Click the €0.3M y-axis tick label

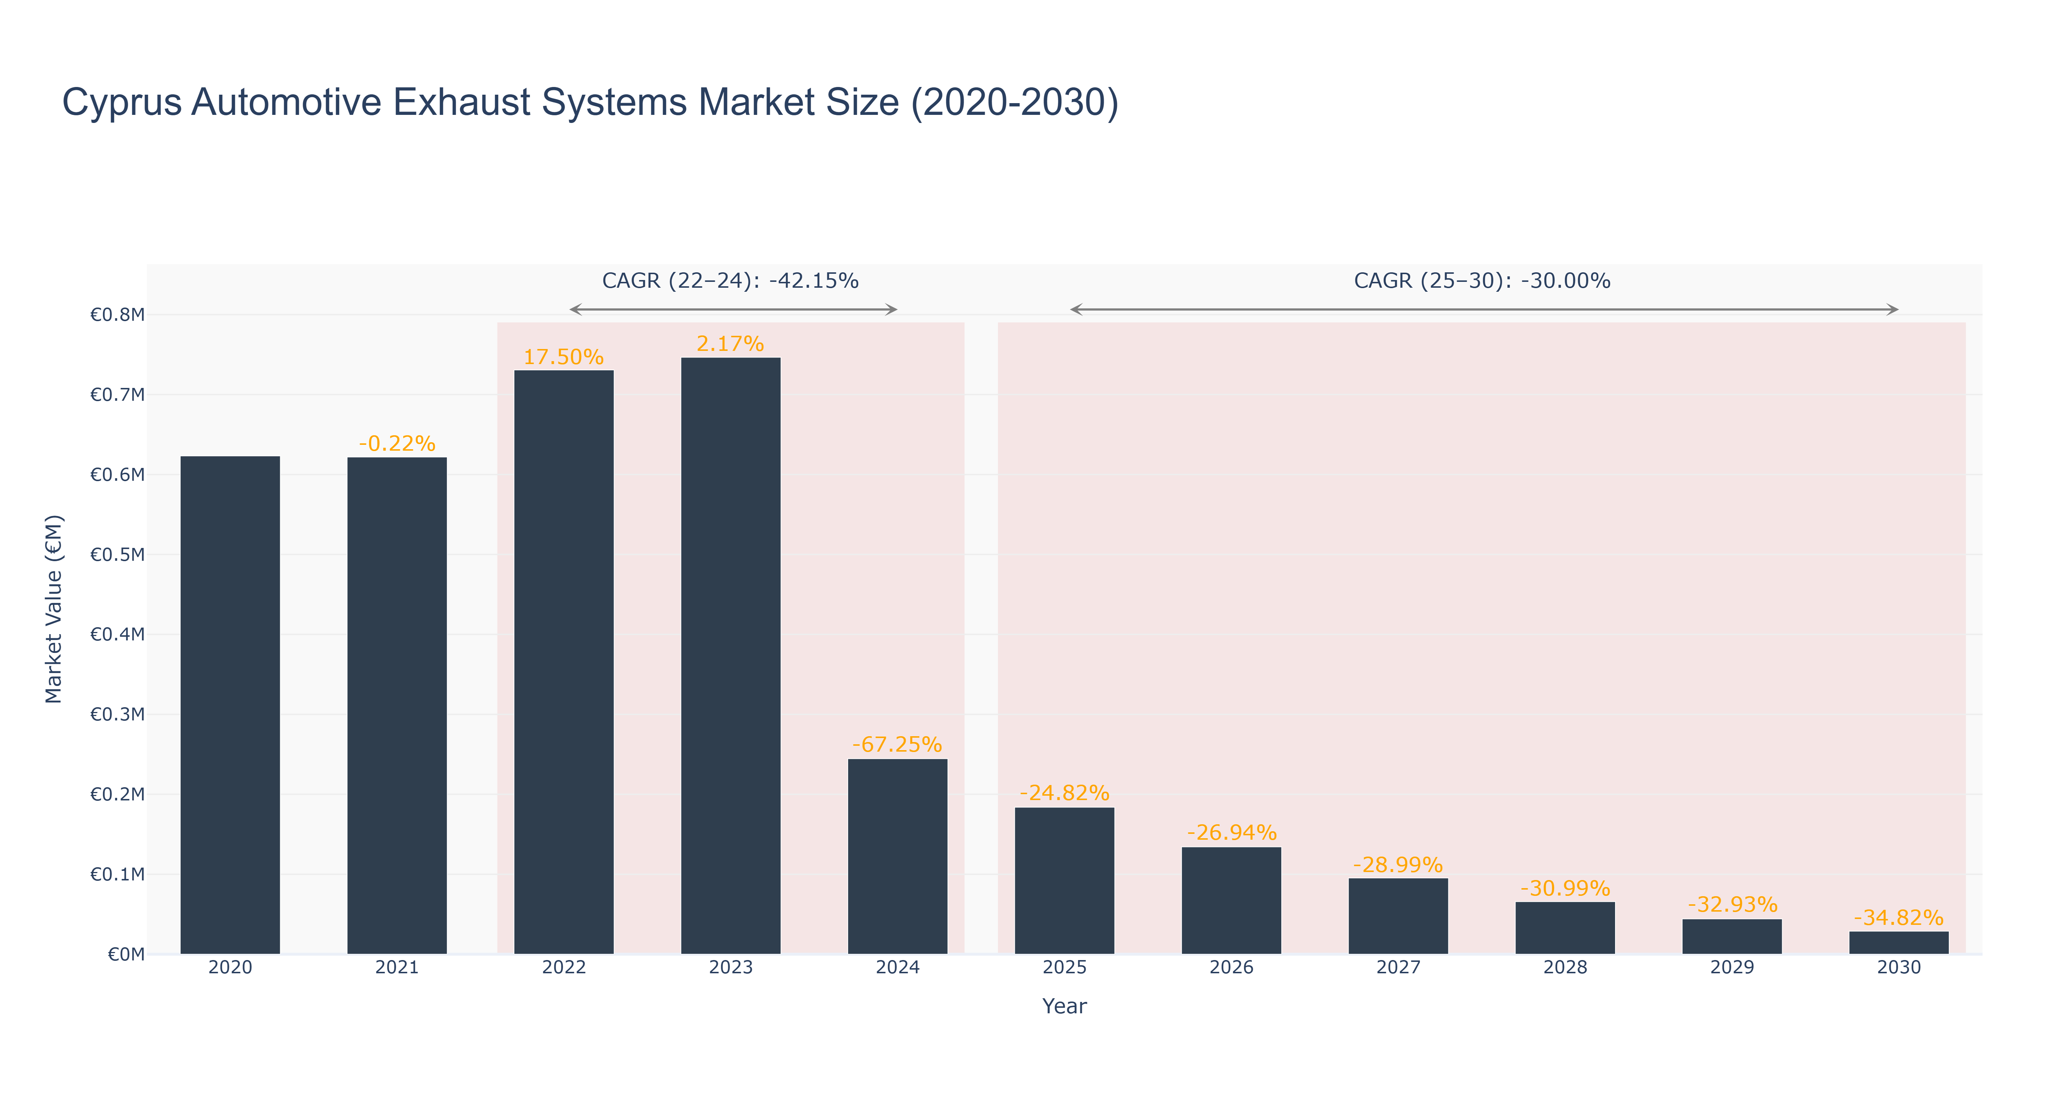(x=117, y=714)
